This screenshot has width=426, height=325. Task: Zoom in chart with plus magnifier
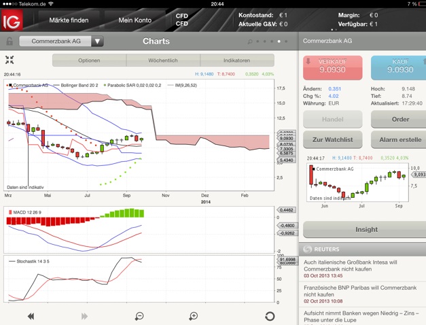pos(193,316)
